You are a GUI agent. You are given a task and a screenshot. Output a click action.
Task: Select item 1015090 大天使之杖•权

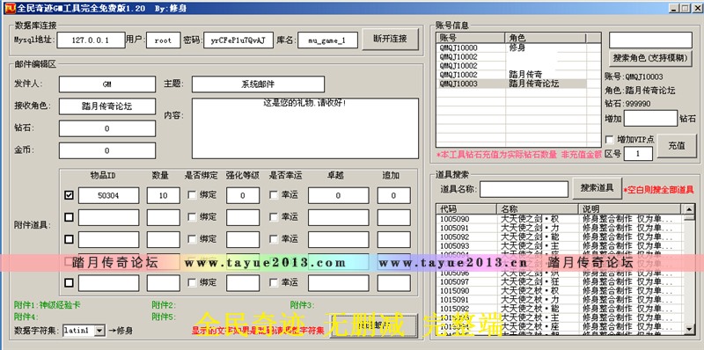560,291
